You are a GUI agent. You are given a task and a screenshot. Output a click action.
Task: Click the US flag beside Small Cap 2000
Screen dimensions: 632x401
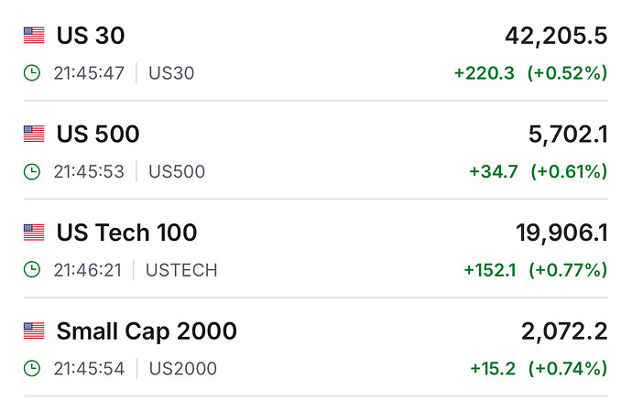pyautogui.click(x=34, y=331)
